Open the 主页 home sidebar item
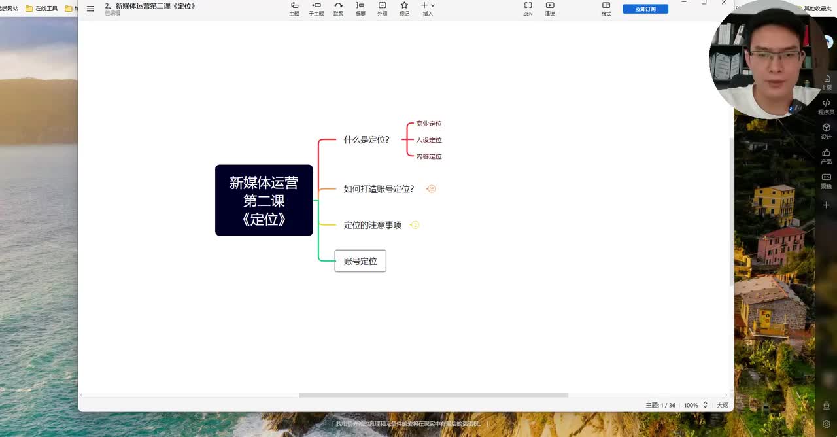This screenshot has width=837, height=437. [827, 82]
